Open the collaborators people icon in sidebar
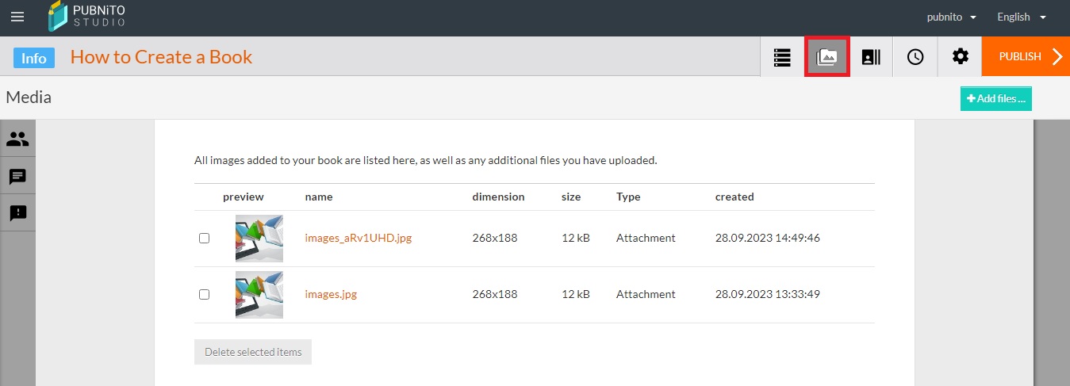Image resolution: width=1070 pixels, height=386 pixels. (x=17, y=139)
